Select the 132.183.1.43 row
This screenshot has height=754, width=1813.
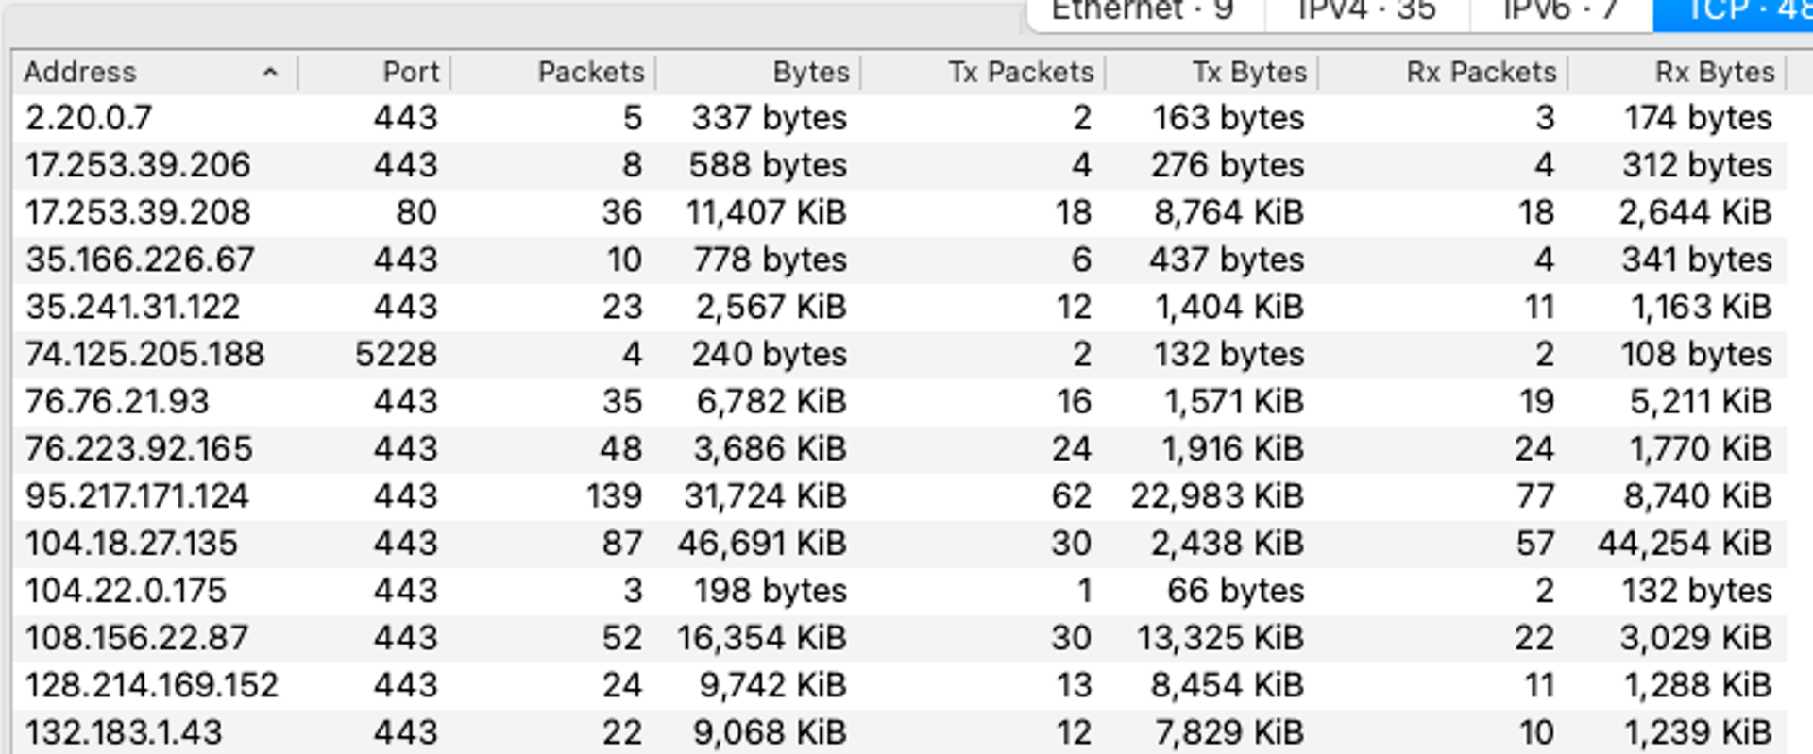pos(124,732)
